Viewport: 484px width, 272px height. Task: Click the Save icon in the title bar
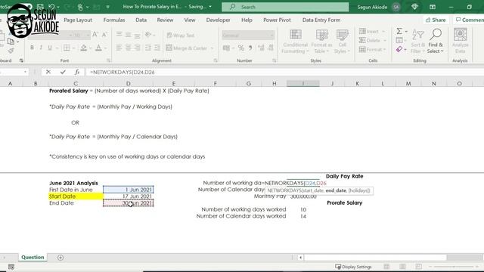(x=40, y=7)
